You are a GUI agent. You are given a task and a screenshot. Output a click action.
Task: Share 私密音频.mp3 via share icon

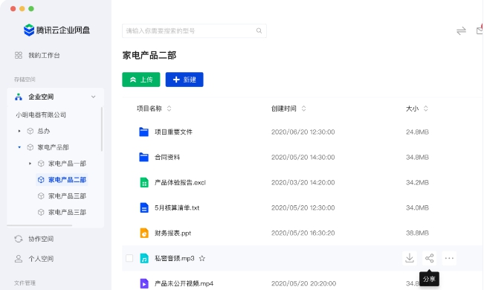430,258
